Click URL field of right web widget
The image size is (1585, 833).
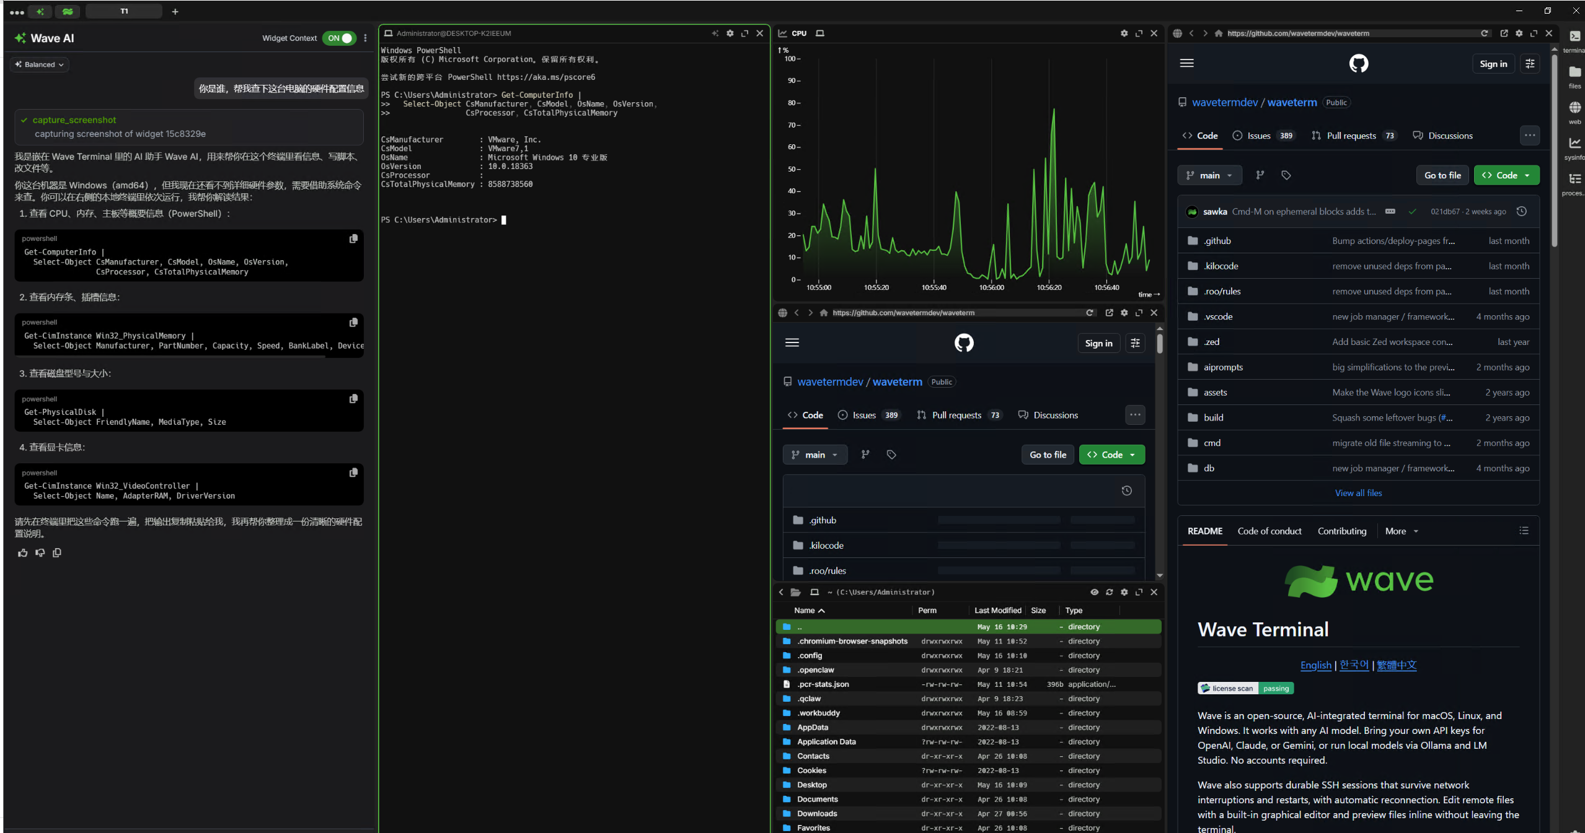click(1351, 33)
